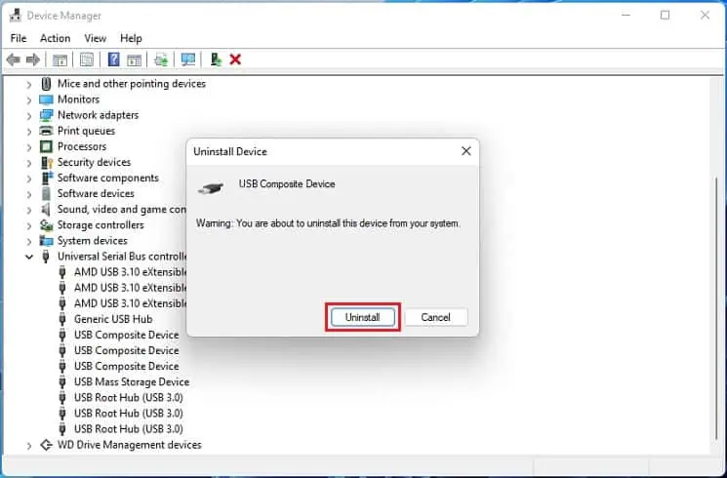Click the Add driver toolbar icon
Screen dimensions: 727x478
click(x=216, y=60)
